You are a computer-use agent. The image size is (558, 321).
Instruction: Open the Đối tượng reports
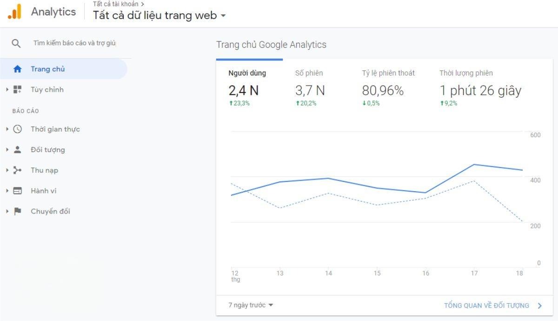tap(47, 149)
